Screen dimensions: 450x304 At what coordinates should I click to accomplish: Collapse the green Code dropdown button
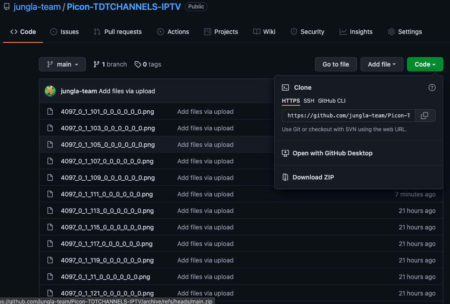click(425, 64)
